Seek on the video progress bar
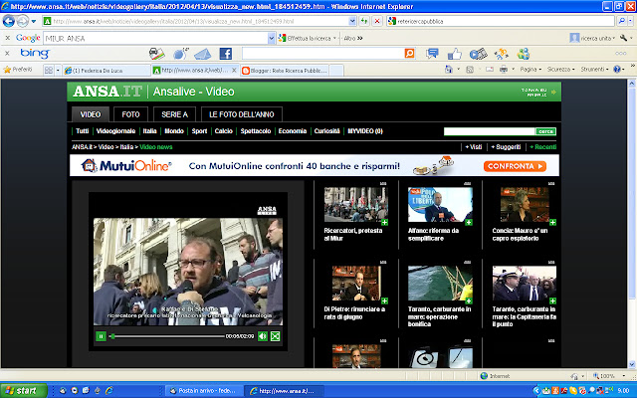This screenshot has width=637, height=398. (x=167, y=336)
